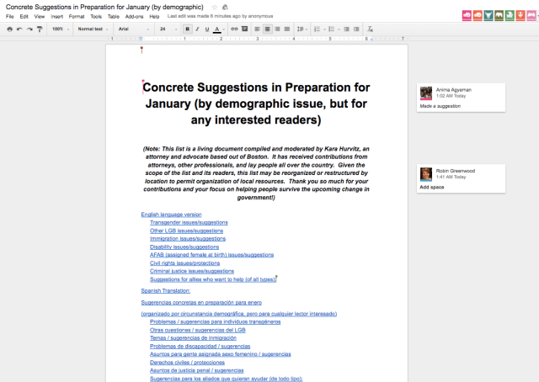Click the print icon in toolbar
Screen dimensions: 539x382
pos(8,29)
